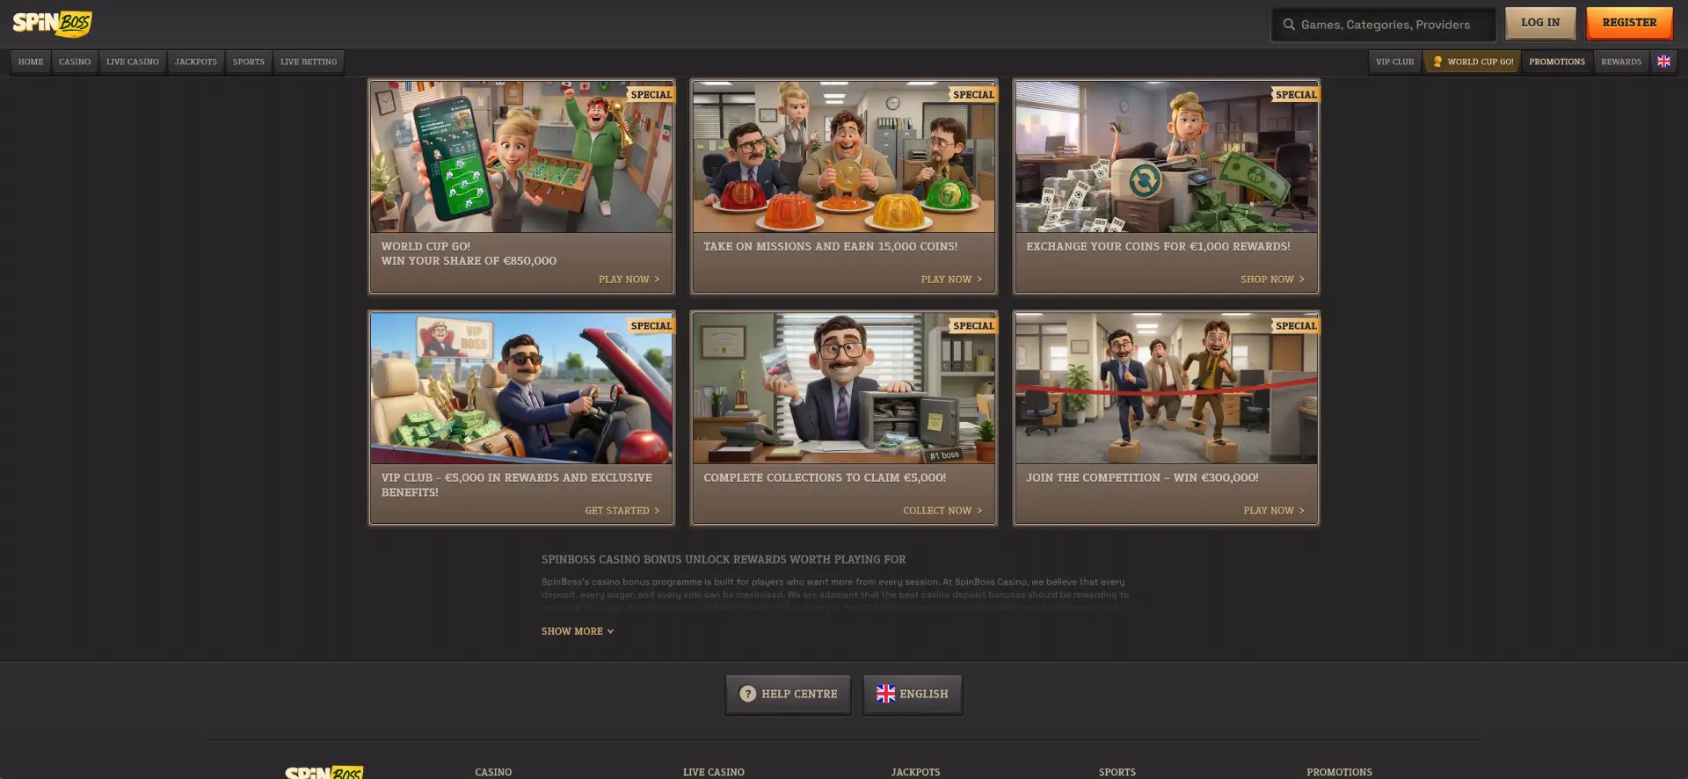This screenshot has width=1688, height=779.
Task: Click SPECIAL badge on VIP Club card
Action: click(x=651, y=325)
